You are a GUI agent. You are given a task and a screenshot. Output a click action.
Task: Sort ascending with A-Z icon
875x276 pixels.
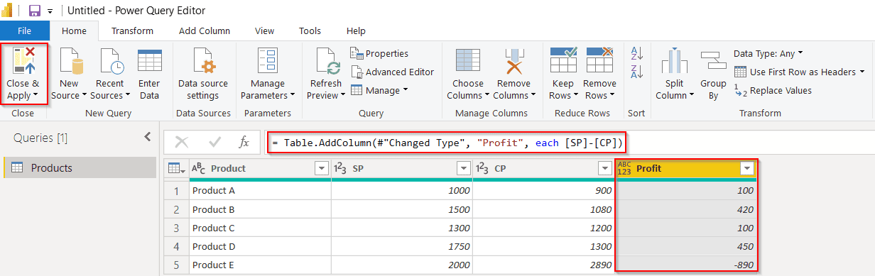click(636, 53)
